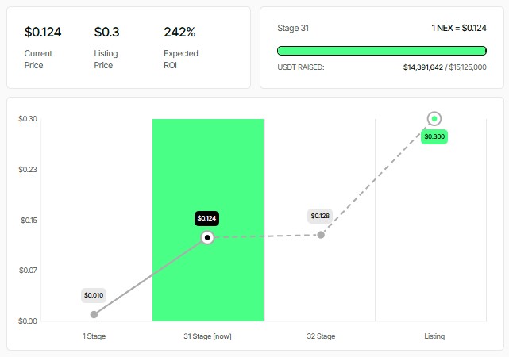Click the green Listing price marker circle
509x357 pixels.
pos(434,119)
